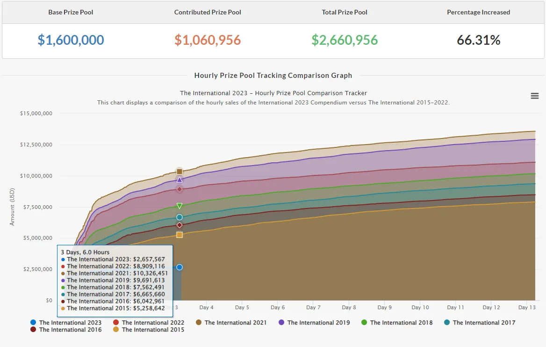Viewport: 546px width, 347px height.
Task: Toggle The International 2017 legend entry
Action: (x=480, y=323)
